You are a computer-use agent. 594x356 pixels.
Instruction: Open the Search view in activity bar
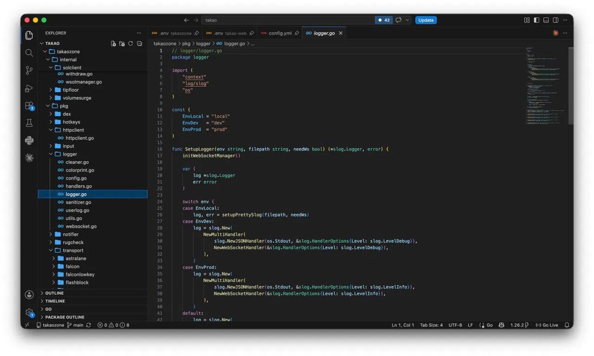click(x=29, y=53)
